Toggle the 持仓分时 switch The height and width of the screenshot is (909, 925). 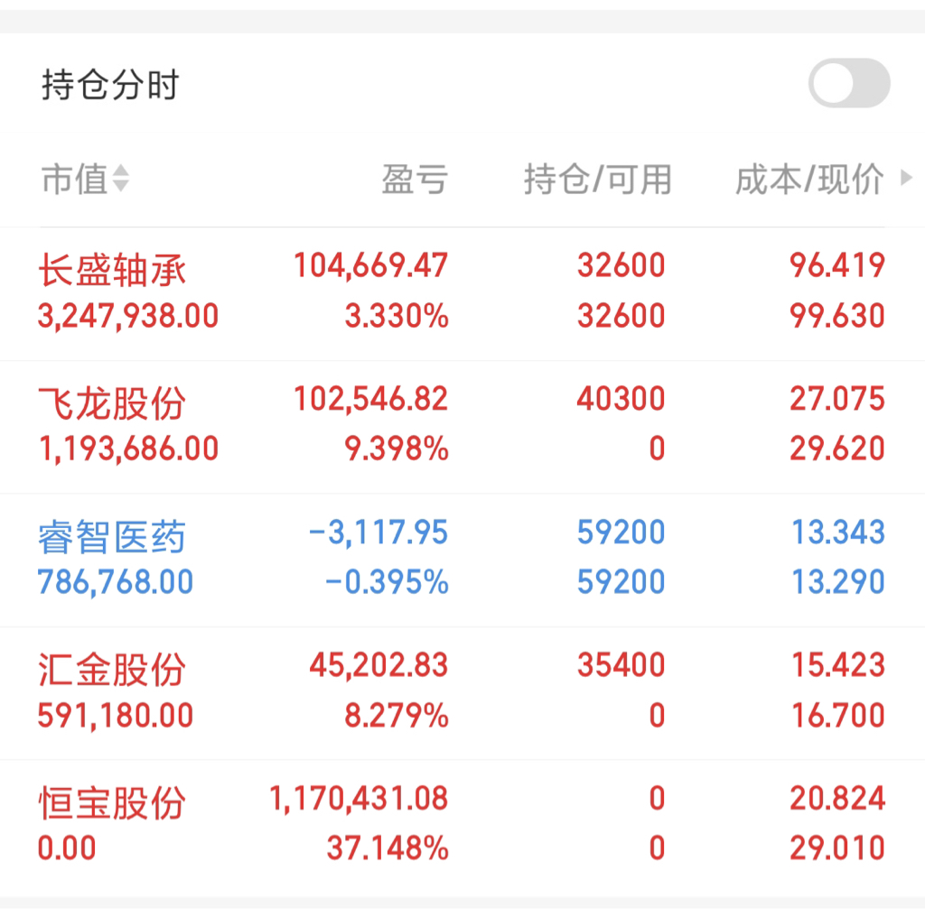point(849,83)
